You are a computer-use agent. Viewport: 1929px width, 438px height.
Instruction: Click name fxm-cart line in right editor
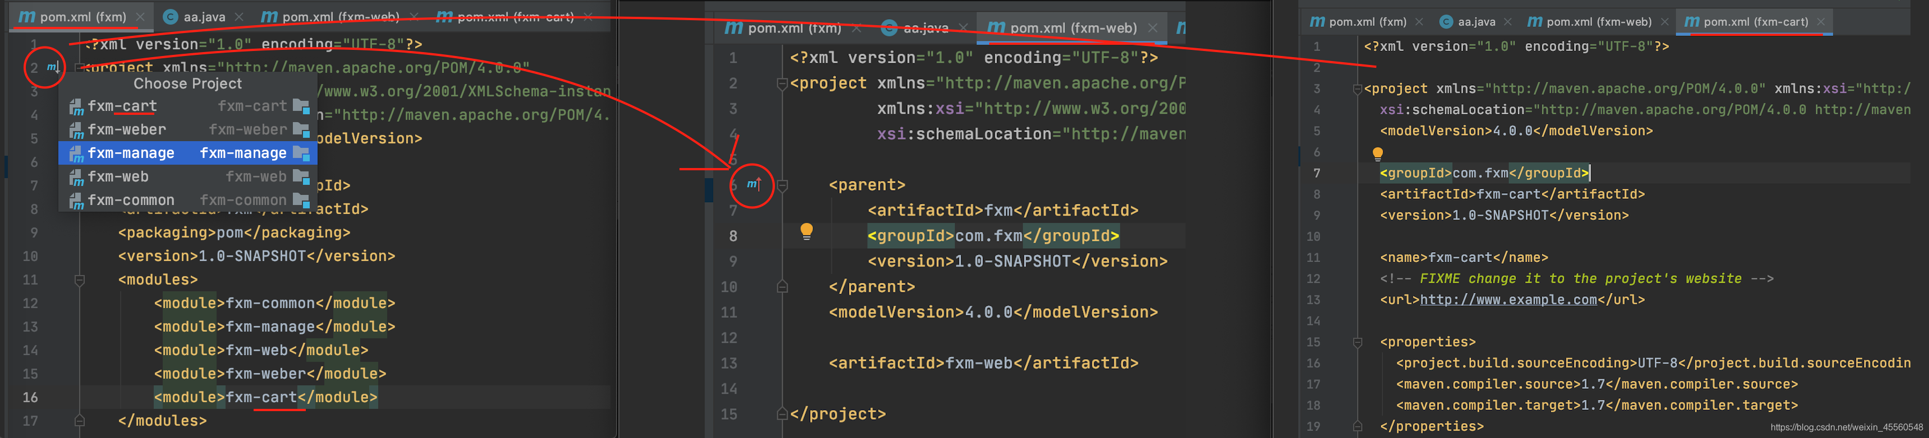tap(1464, 258)
